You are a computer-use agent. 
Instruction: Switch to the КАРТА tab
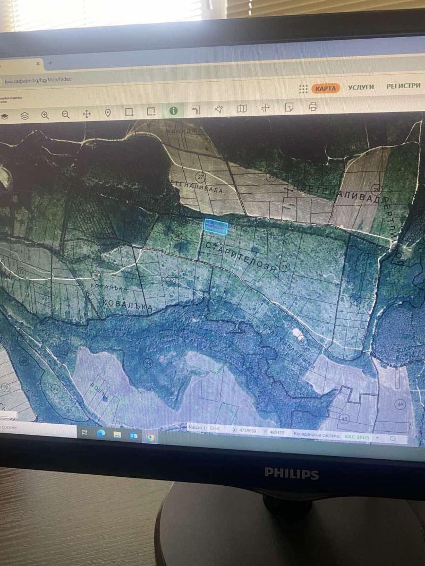(x=325, y=88)
